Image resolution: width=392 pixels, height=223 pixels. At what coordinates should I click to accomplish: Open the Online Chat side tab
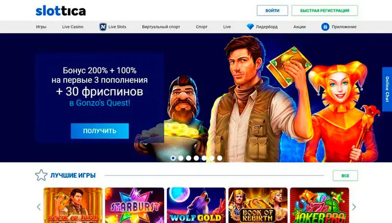[x=387, y=89]
